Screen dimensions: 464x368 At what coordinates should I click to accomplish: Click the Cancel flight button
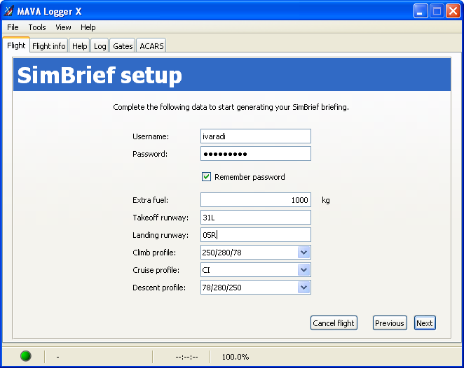coord(334,323)
